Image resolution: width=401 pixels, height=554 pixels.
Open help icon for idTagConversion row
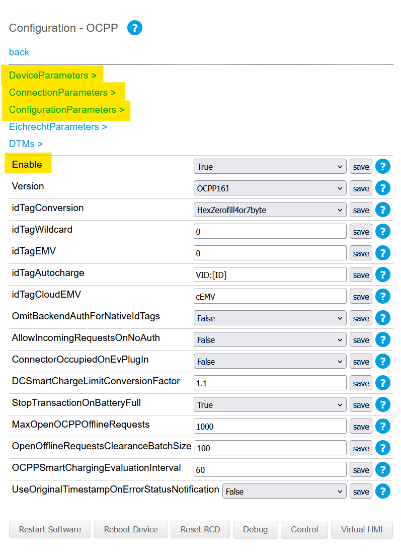pos(383,210)
